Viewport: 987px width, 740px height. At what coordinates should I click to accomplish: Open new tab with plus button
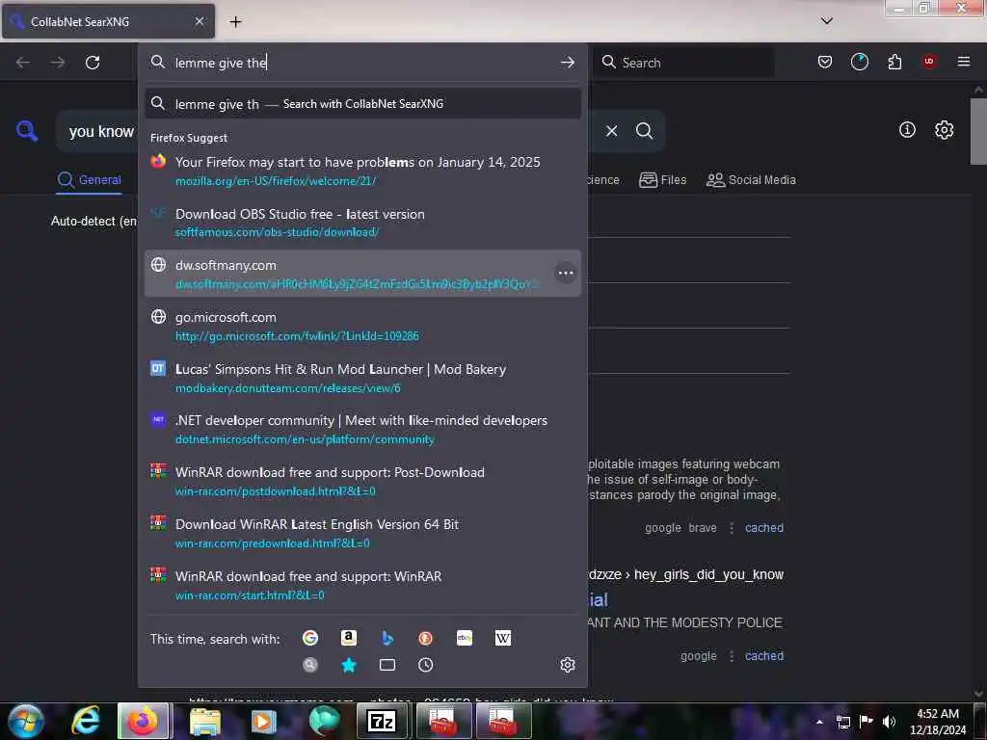(235, 21)
